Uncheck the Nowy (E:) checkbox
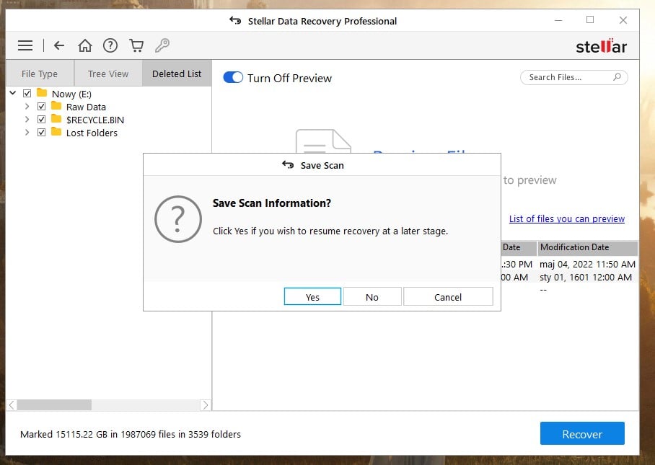Screen dimensions: 655x465 27,94
